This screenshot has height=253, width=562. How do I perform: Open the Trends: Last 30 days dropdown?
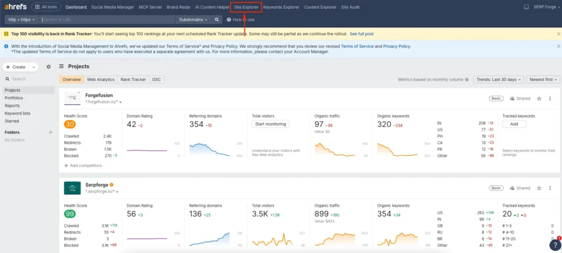pos(498,80)
